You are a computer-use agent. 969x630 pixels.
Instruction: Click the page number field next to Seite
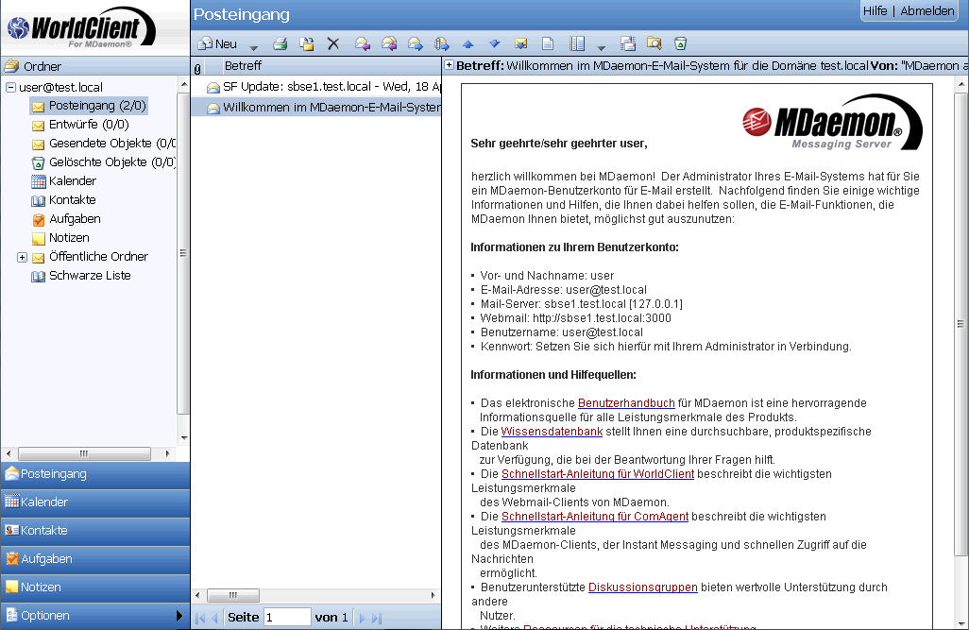coord(287,618)
